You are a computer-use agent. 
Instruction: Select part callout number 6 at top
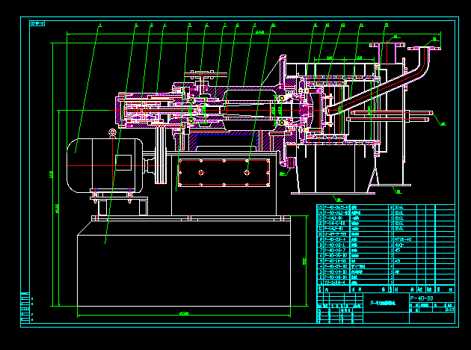click(x=207, y=25)
